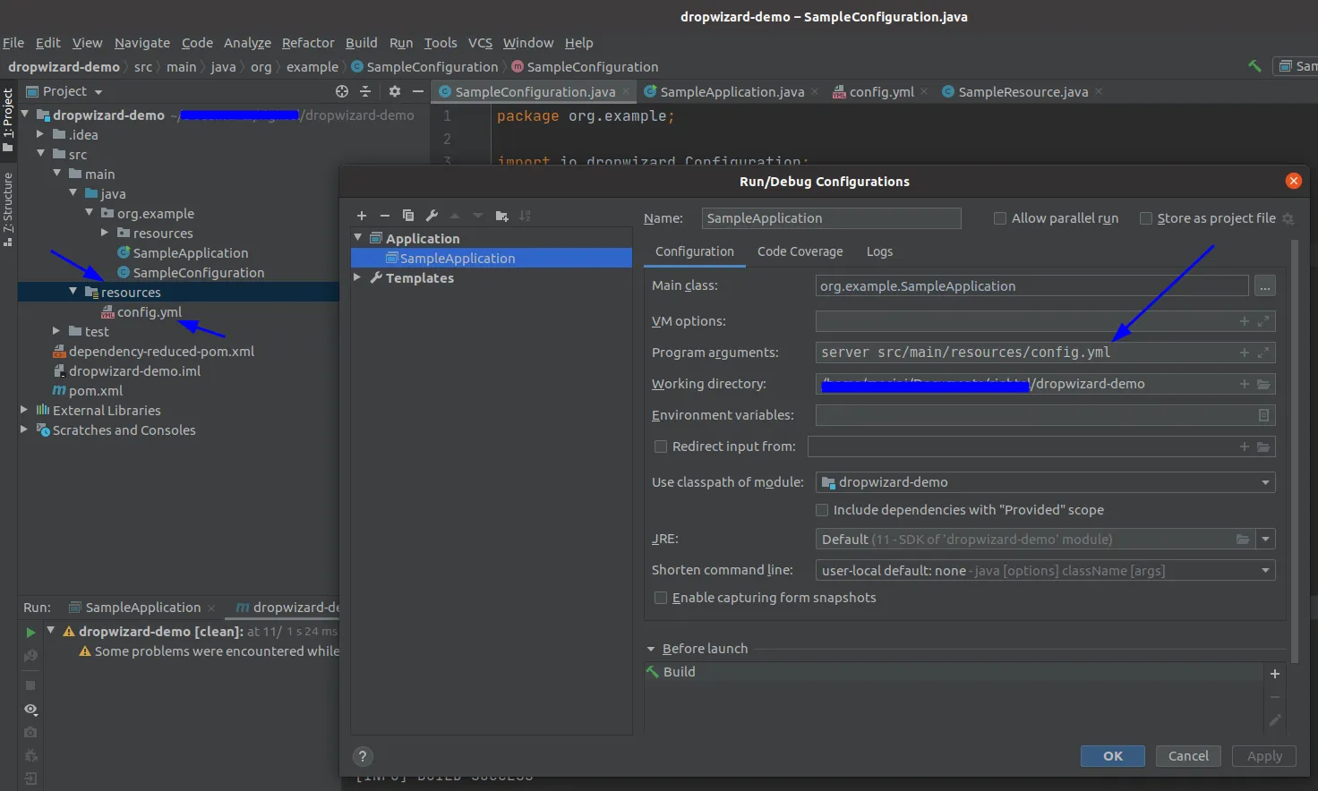Add new run configuration with plus icon
Image resolution: width=1318 pixels, height=791 pixels.
(362, 216)
